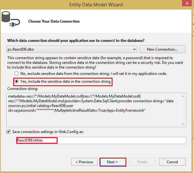Choose the No, exclude sensitive data radio button

tap(16, 74)
